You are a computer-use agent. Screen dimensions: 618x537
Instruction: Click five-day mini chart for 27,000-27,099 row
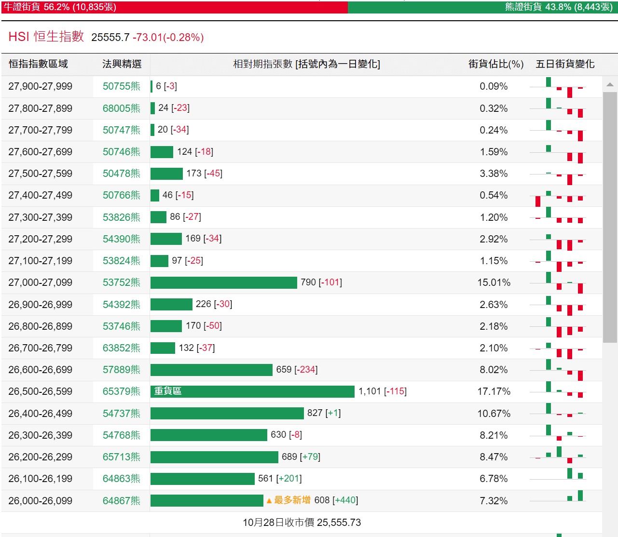[559, 282]
